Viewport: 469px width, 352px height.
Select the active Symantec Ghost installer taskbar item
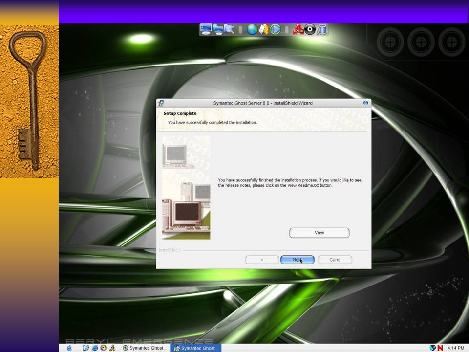pyautogui.click(x=196, y=348)
